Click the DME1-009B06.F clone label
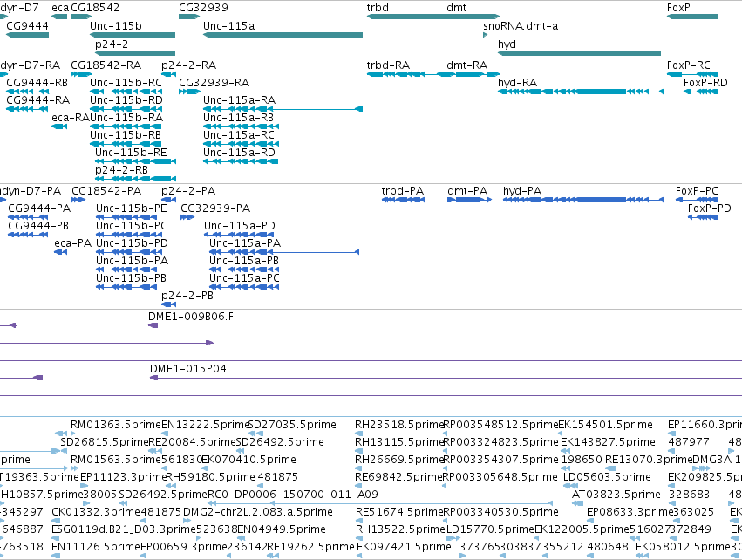The width and height of the screenshot is (742, 560). [x=191, y=317]
